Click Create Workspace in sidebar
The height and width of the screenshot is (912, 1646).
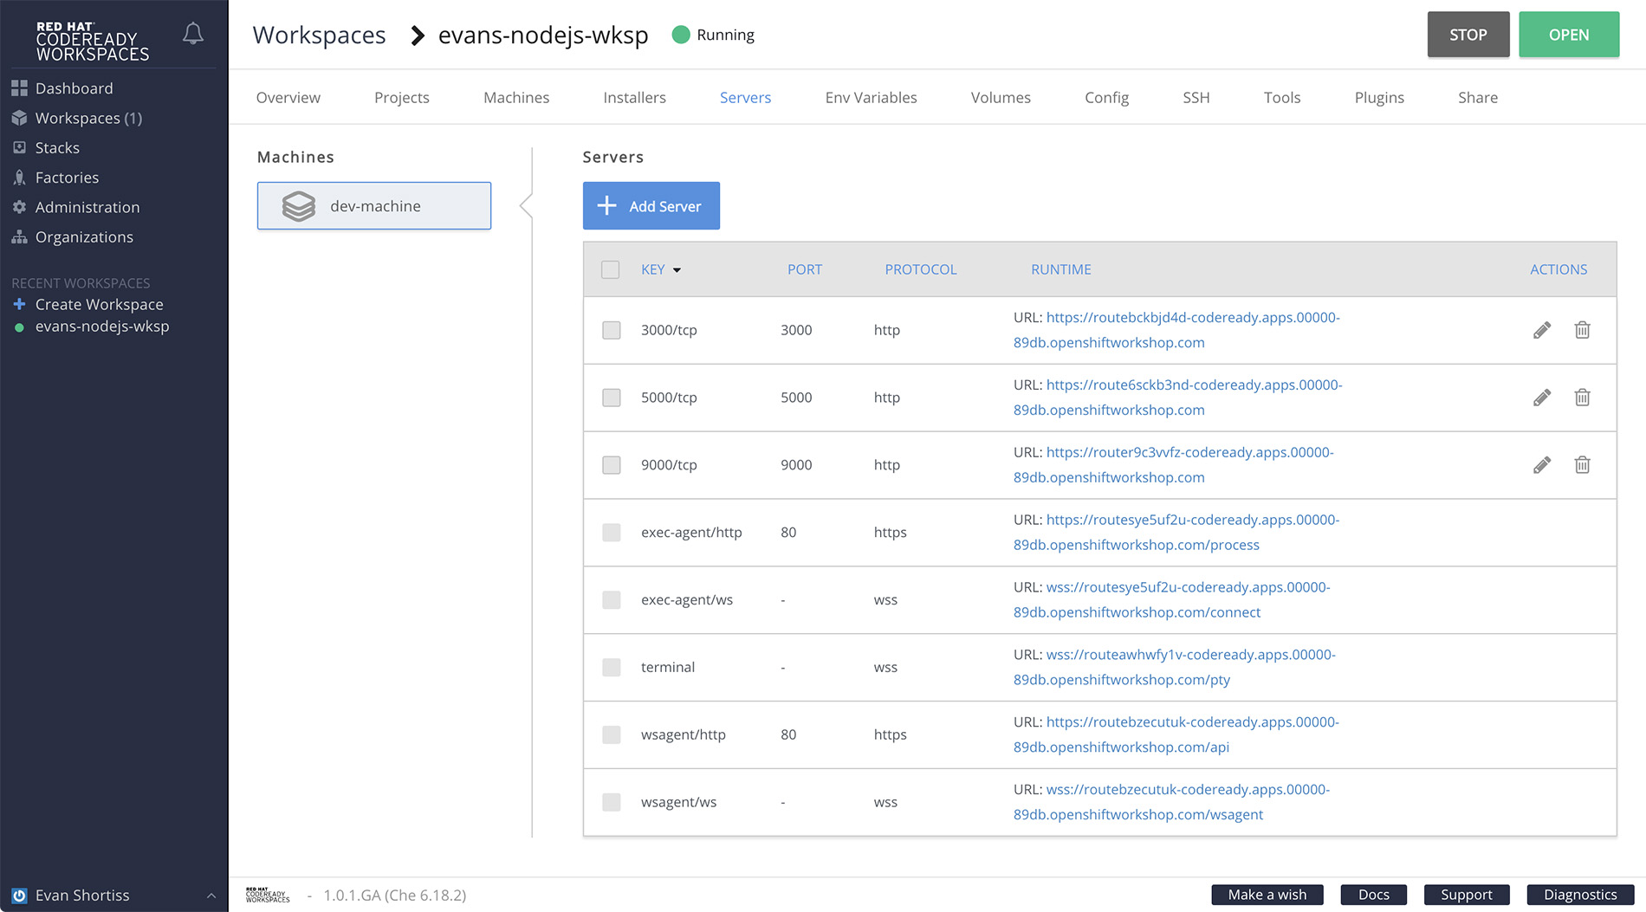click(x=100, y=304)
